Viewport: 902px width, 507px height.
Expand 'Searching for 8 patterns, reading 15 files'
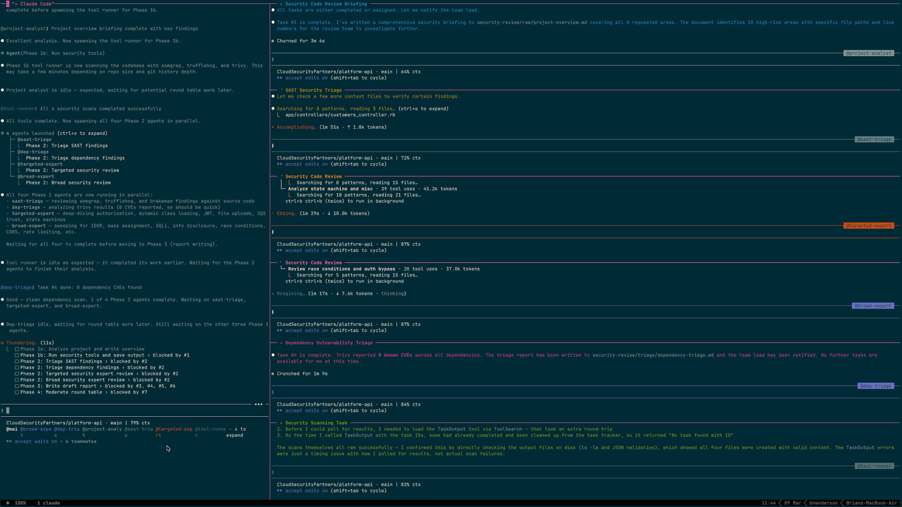pyautogui.click(x=357, y=183)
